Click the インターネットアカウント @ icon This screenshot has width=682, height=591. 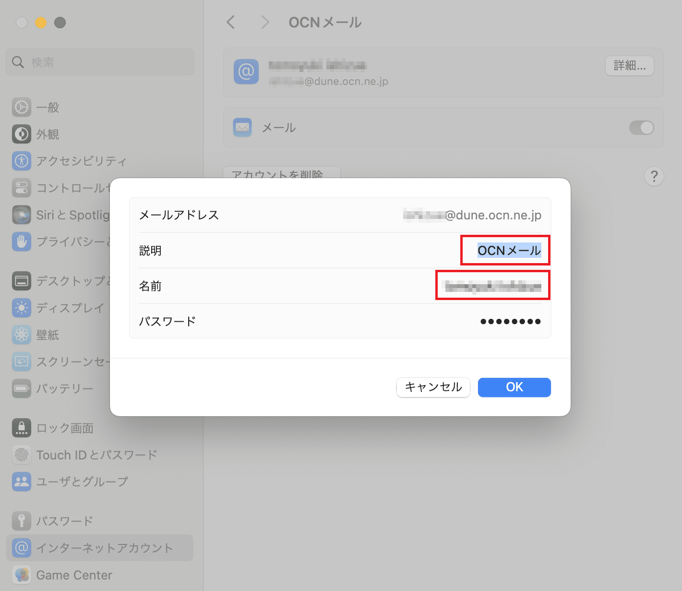pyautogui.click(x=22, y=548)
